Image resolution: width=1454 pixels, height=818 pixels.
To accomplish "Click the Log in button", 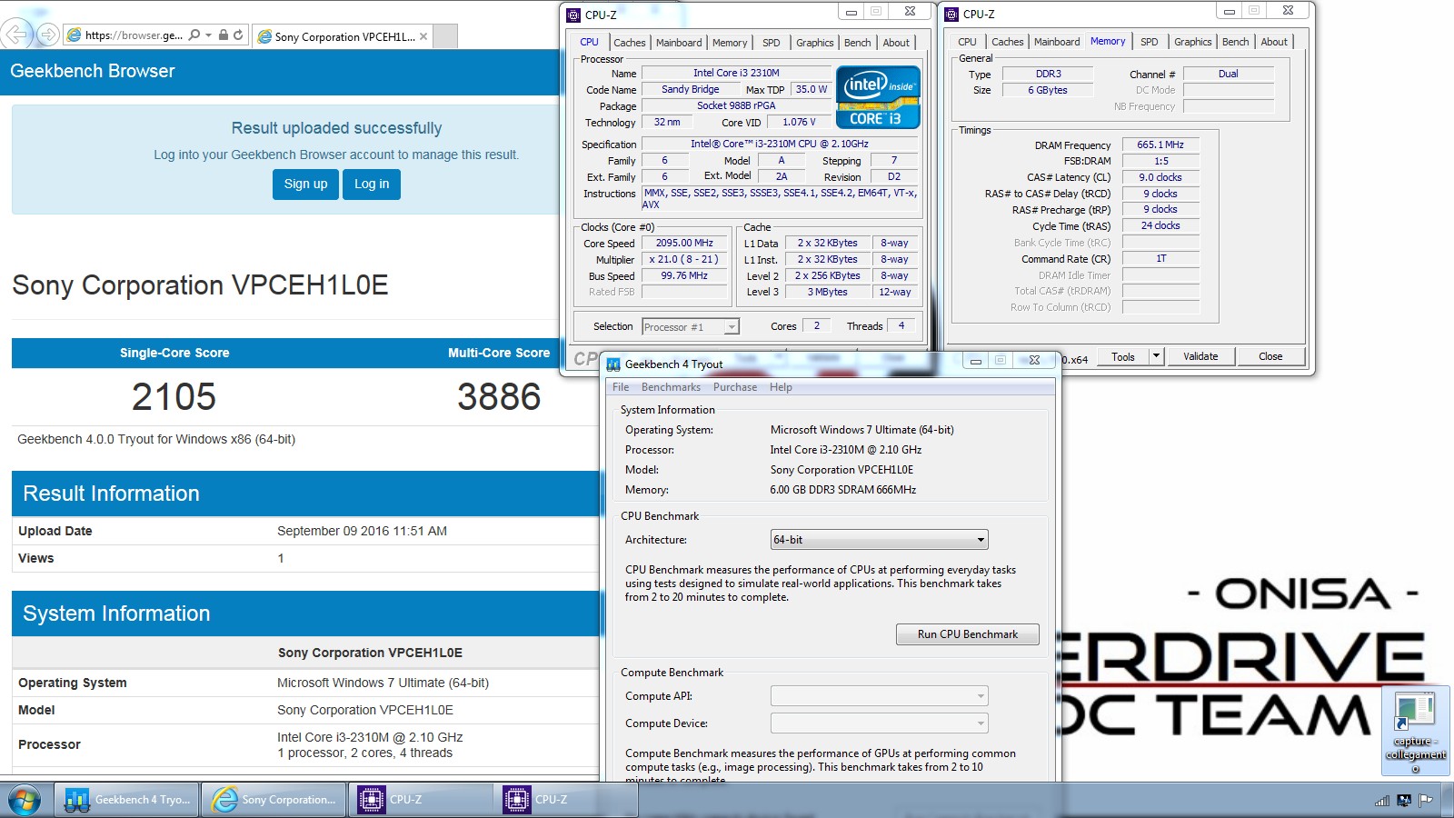I will coord(372,185).
